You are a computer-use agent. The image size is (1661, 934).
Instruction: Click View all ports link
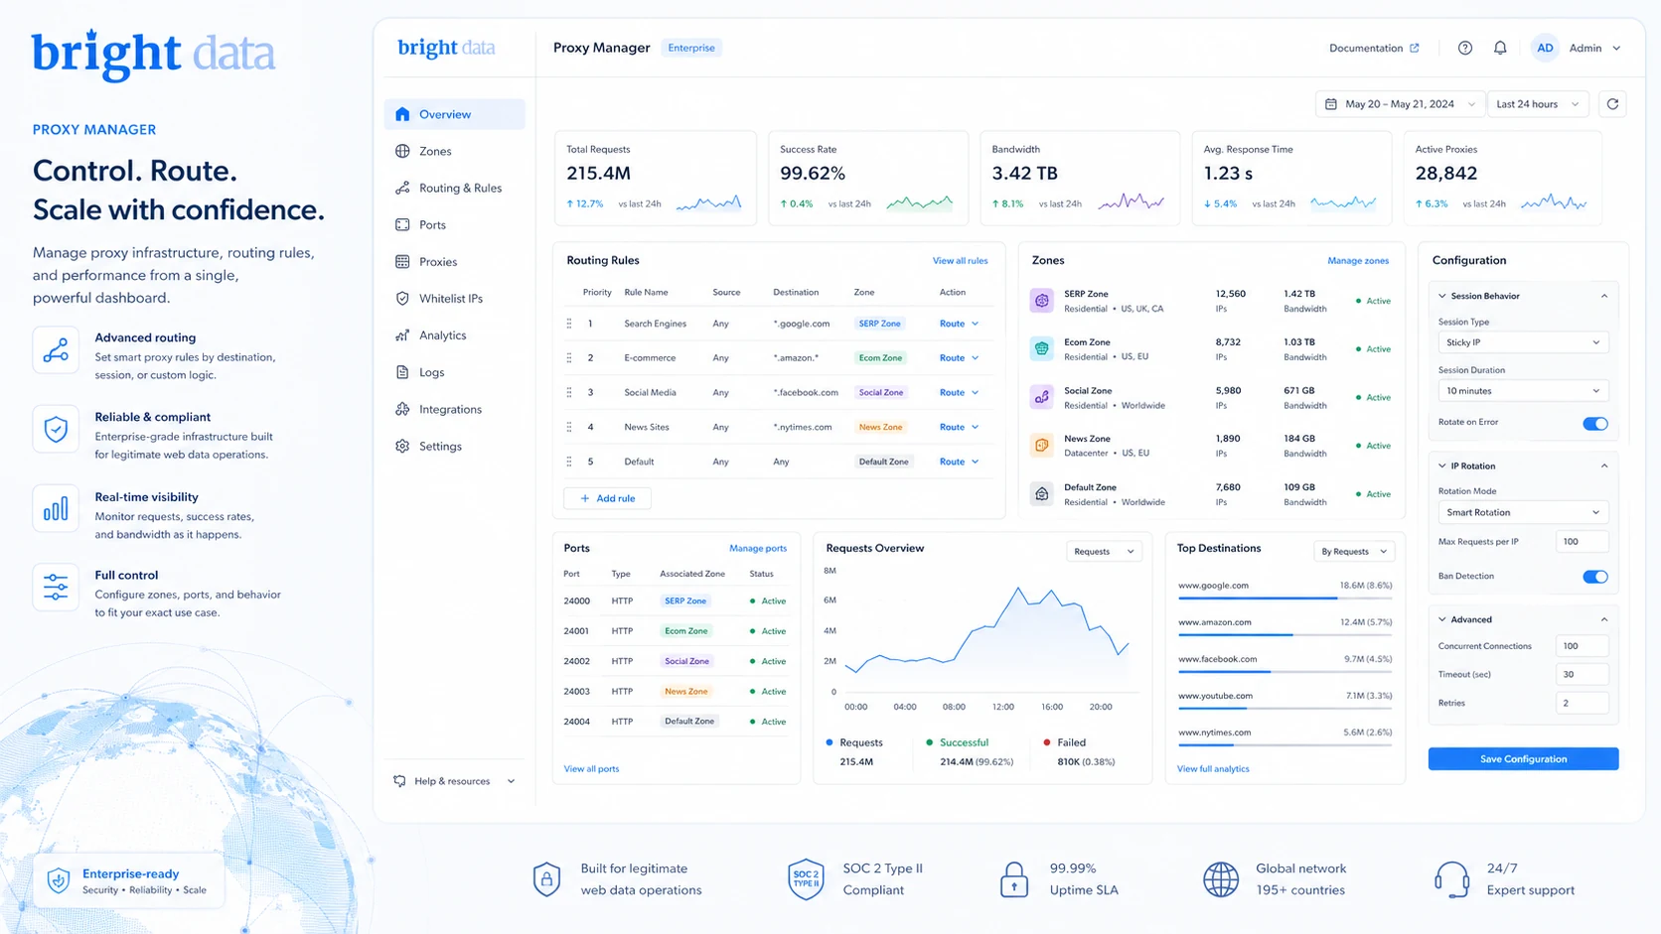[591, 769]
